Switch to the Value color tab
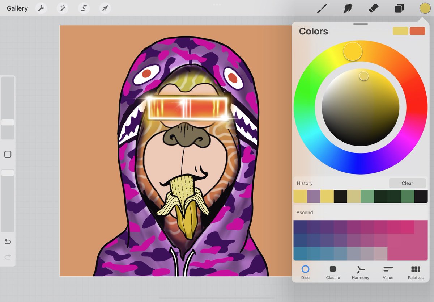434x302 pixels. pos(388,272)
